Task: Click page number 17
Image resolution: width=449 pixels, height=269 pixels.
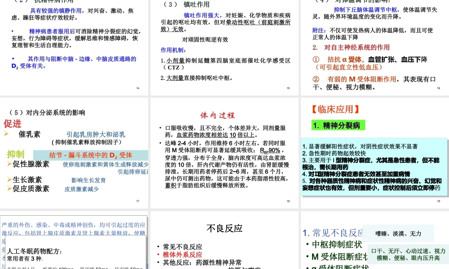Action: pyautogui.click(x=138, y=201)
